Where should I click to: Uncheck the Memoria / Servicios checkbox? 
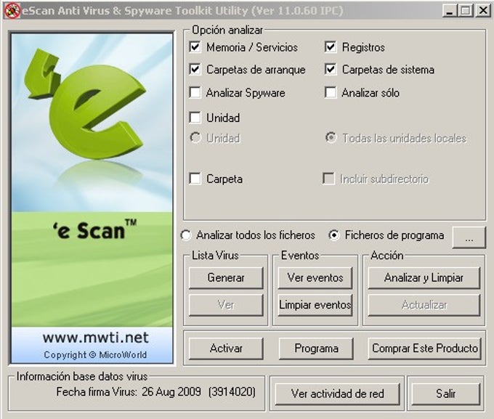pyautogui.click(x=195, y=47)
